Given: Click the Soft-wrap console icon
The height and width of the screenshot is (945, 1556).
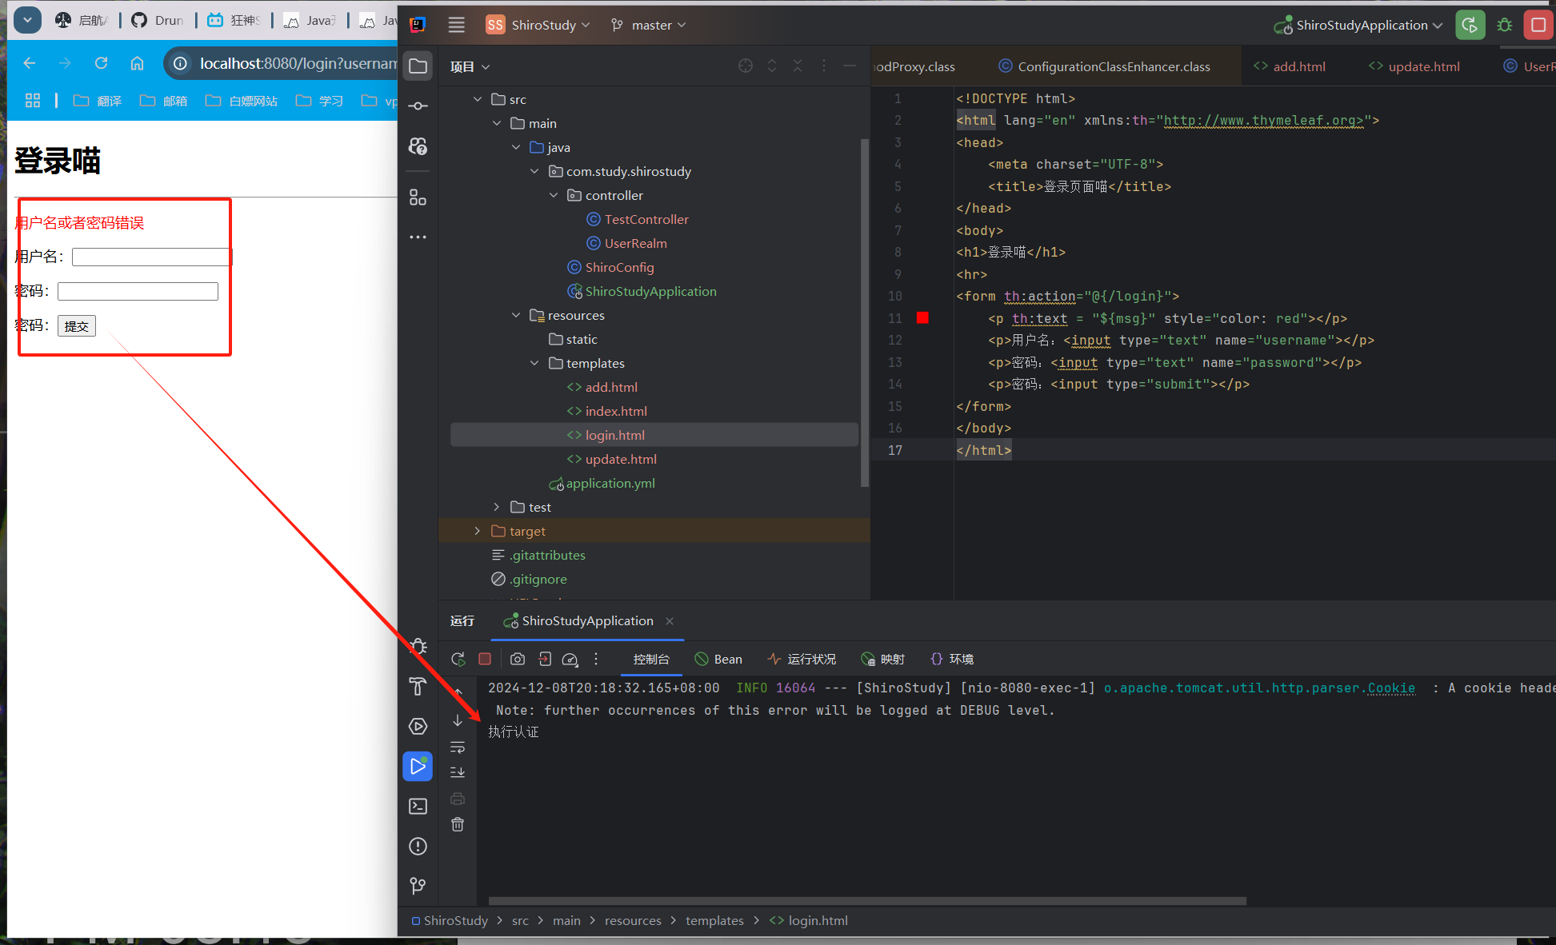Looking at the screenshot, I should pyautogui.click(x=458, y=747).
